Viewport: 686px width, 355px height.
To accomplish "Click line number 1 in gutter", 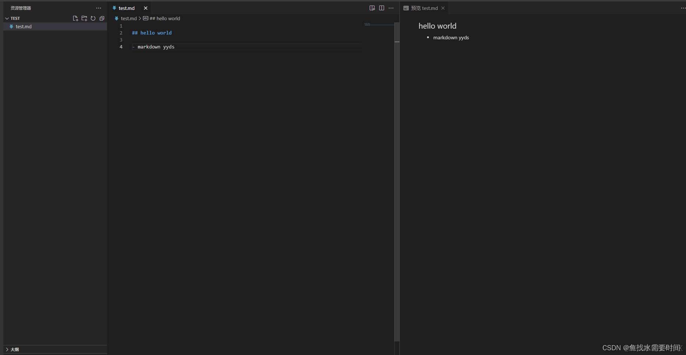I will pyautogui.click(x=121, y=26).
